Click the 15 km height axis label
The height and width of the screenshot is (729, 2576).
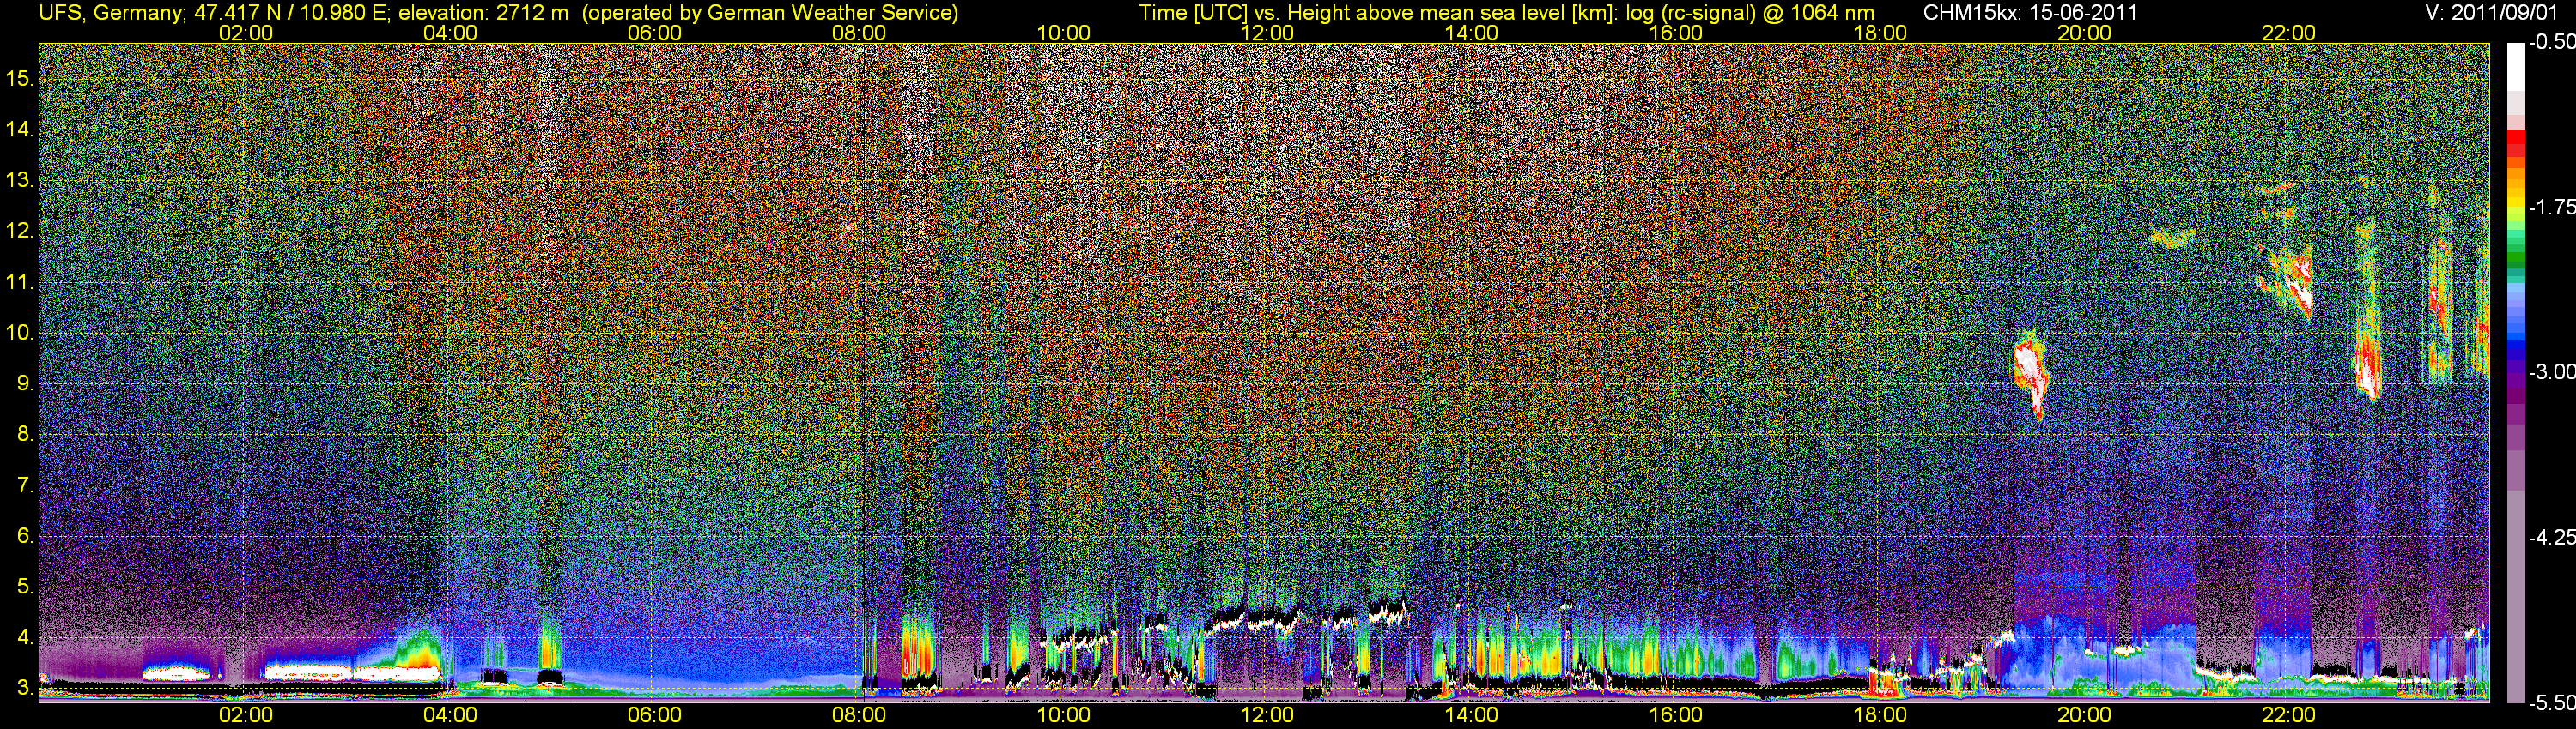(20, 79)
